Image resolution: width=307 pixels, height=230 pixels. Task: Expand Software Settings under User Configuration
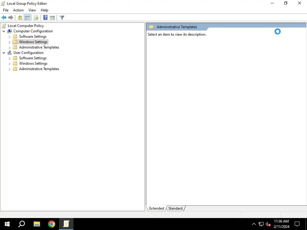pyautogui.click(x=9, y=58)
